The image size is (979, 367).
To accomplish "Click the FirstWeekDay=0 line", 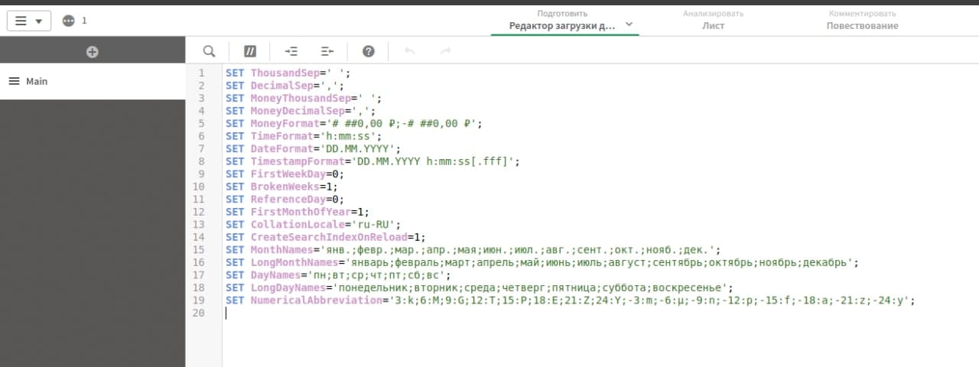I will 285,174.
